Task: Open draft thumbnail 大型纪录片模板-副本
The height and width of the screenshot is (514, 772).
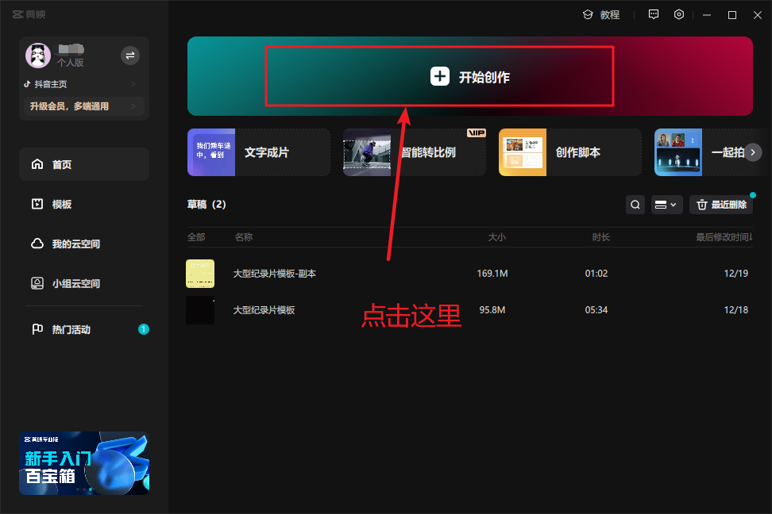Action: [200, 274]
